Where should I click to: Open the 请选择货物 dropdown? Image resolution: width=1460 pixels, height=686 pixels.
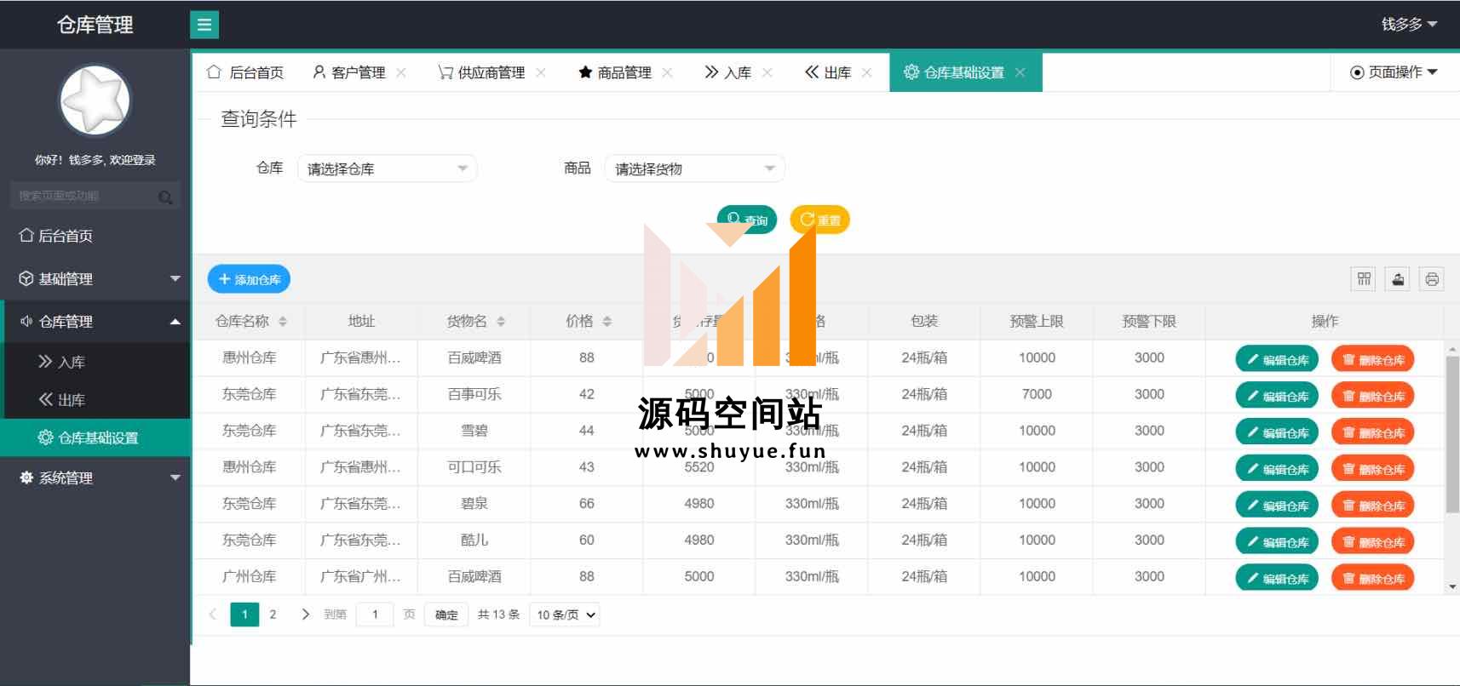pyautogui.click(x=694, y=169)
